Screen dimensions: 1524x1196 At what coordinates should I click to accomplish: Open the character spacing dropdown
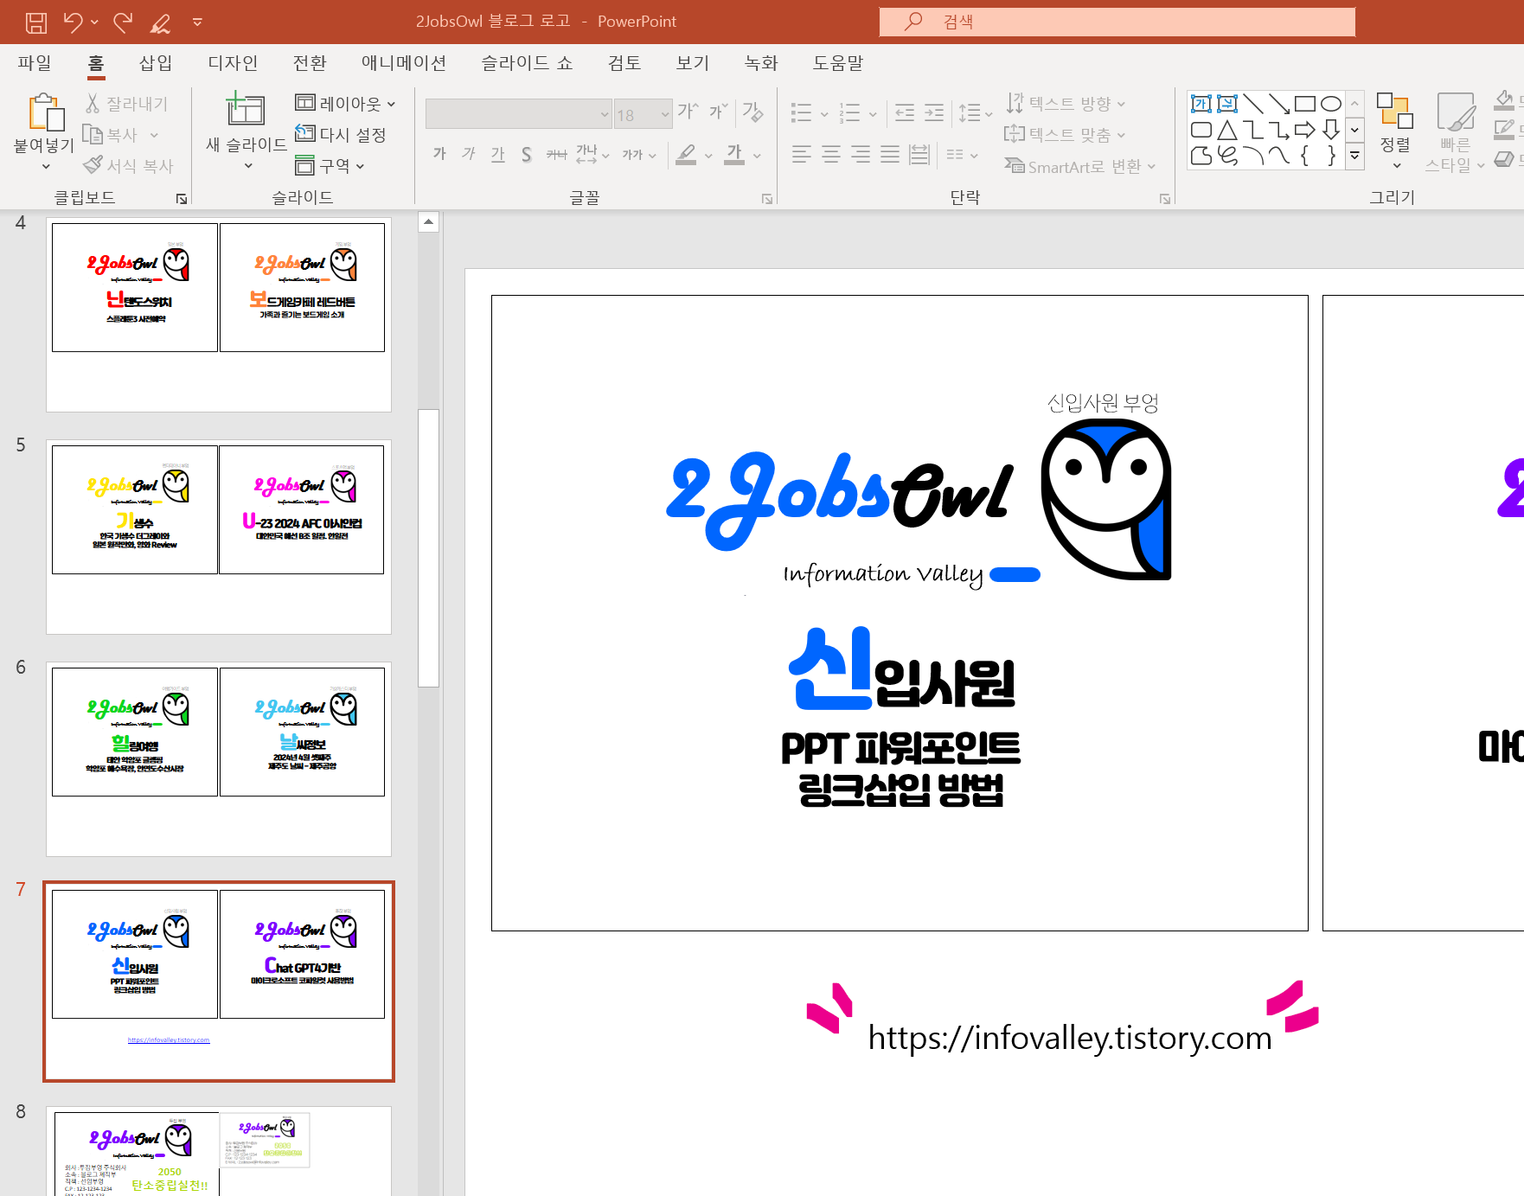(x=592, y=155)
